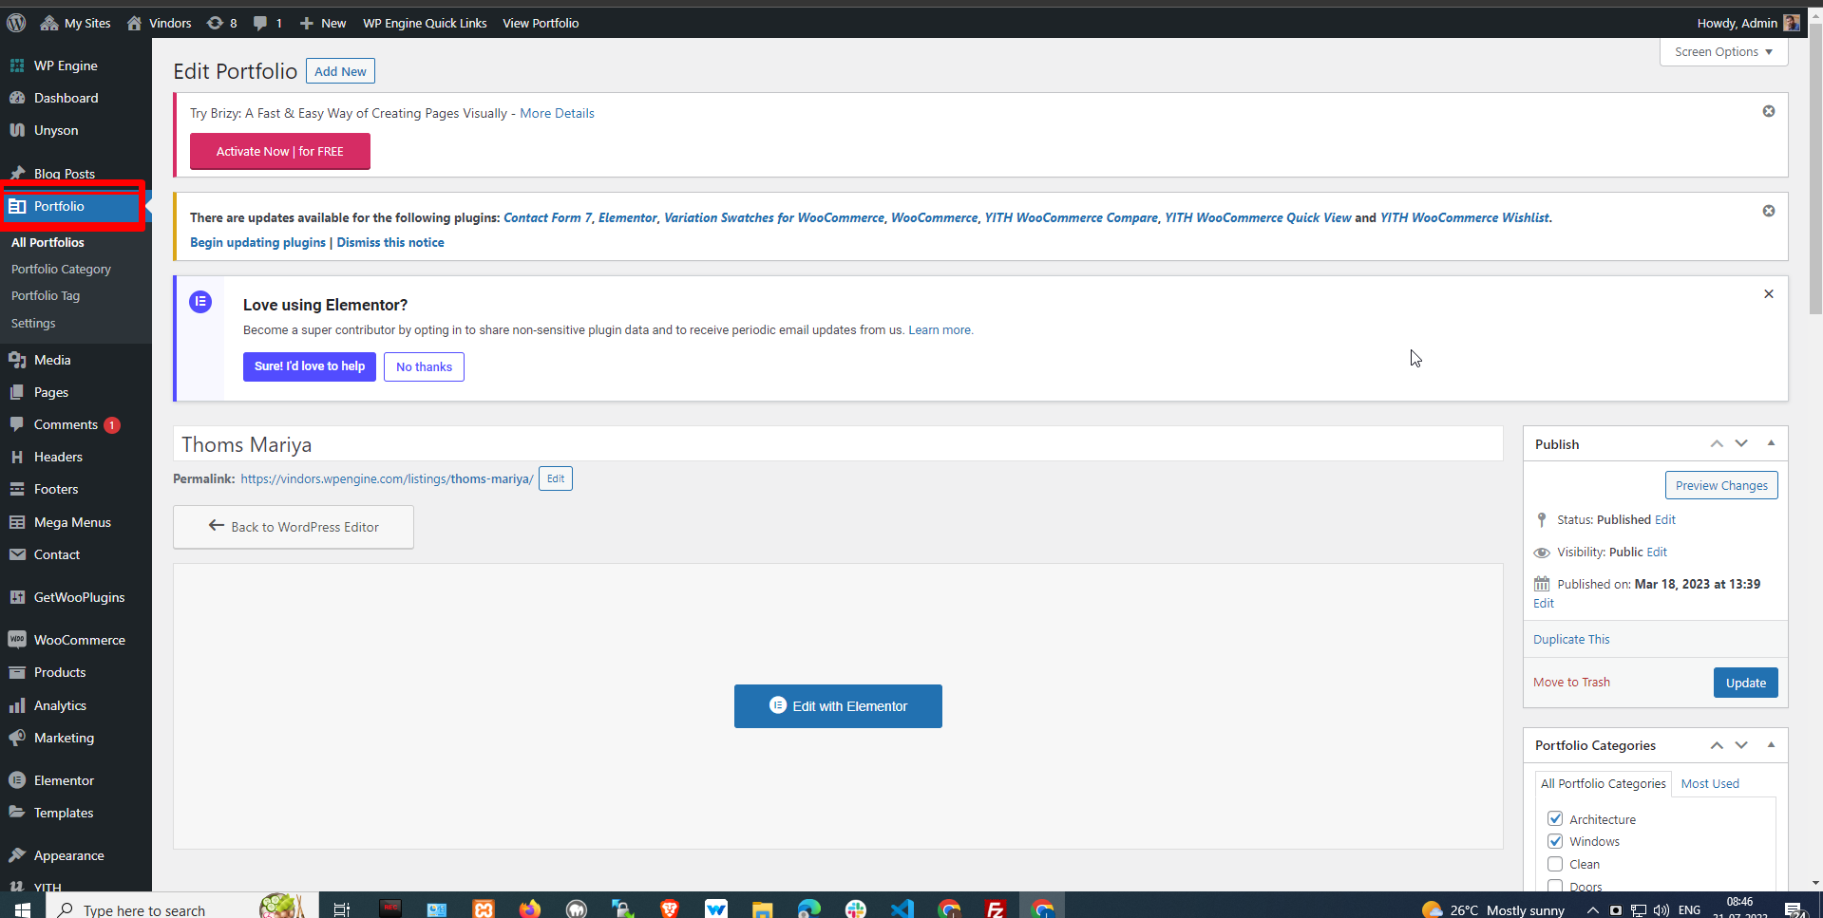Open the comments bubble in admin bar
The height and width of the screenshot is (918, 1823).
coord(268,23)
